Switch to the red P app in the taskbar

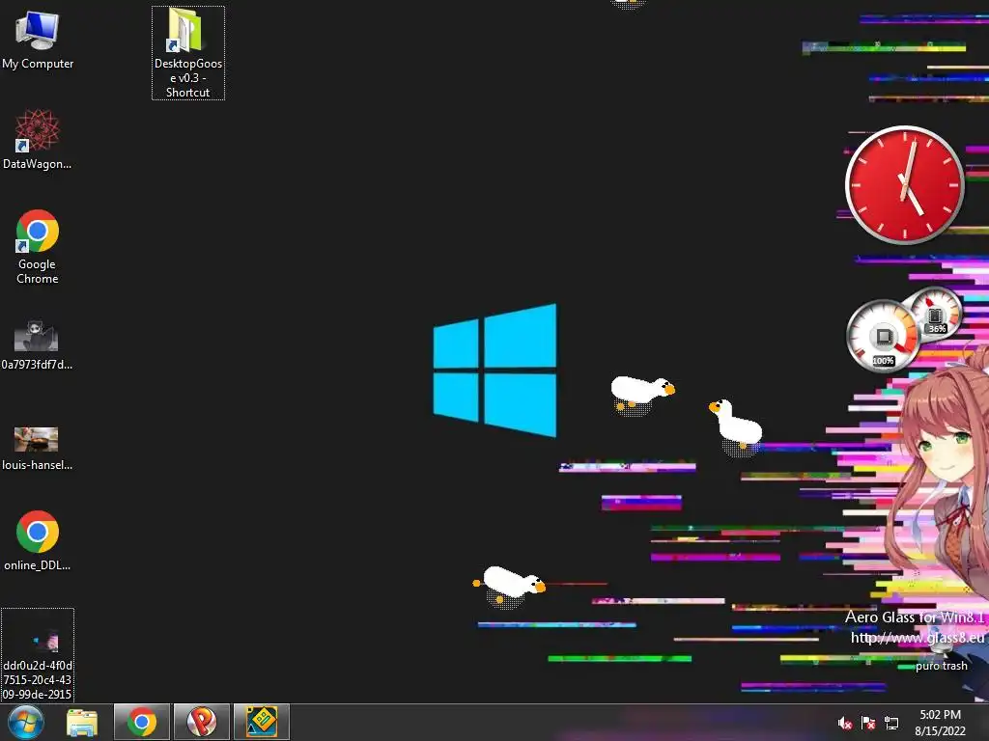coord(202,722)
